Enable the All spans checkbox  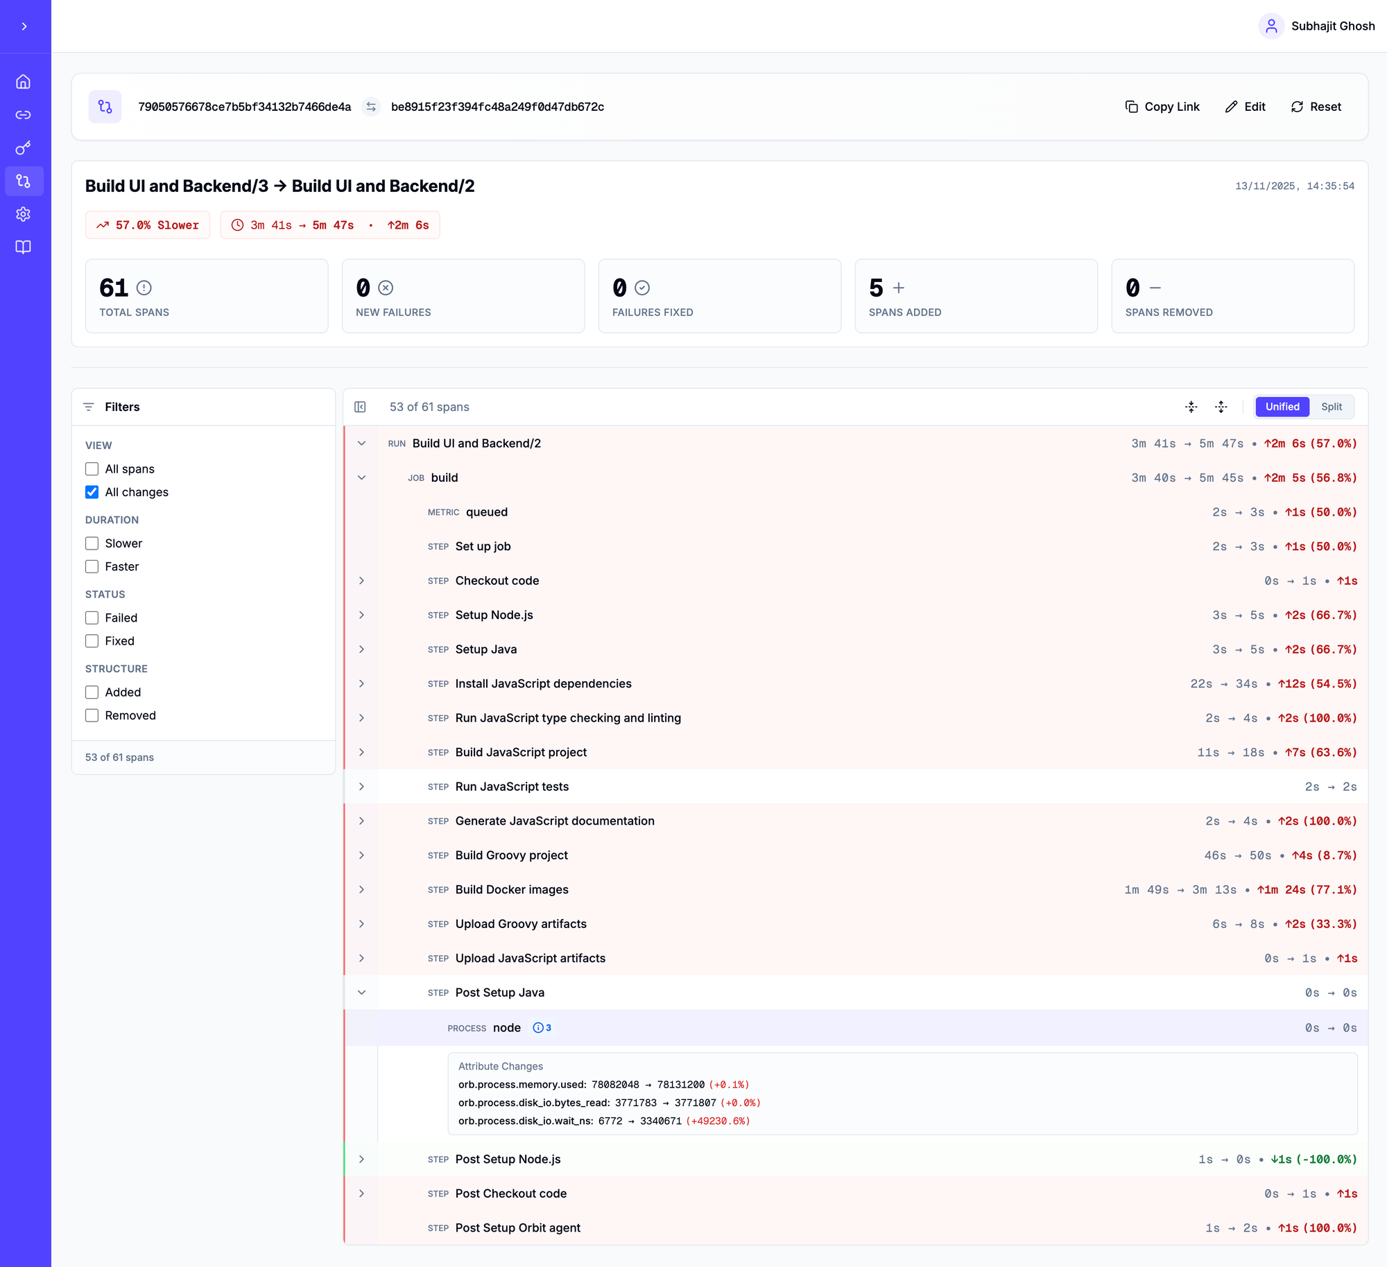click(x=92, y=469)
